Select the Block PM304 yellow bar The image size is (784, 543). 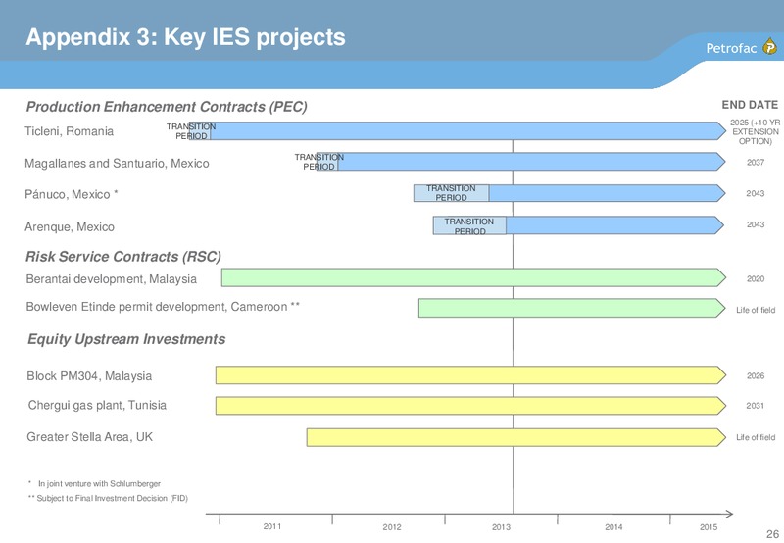tap(470, 375)
